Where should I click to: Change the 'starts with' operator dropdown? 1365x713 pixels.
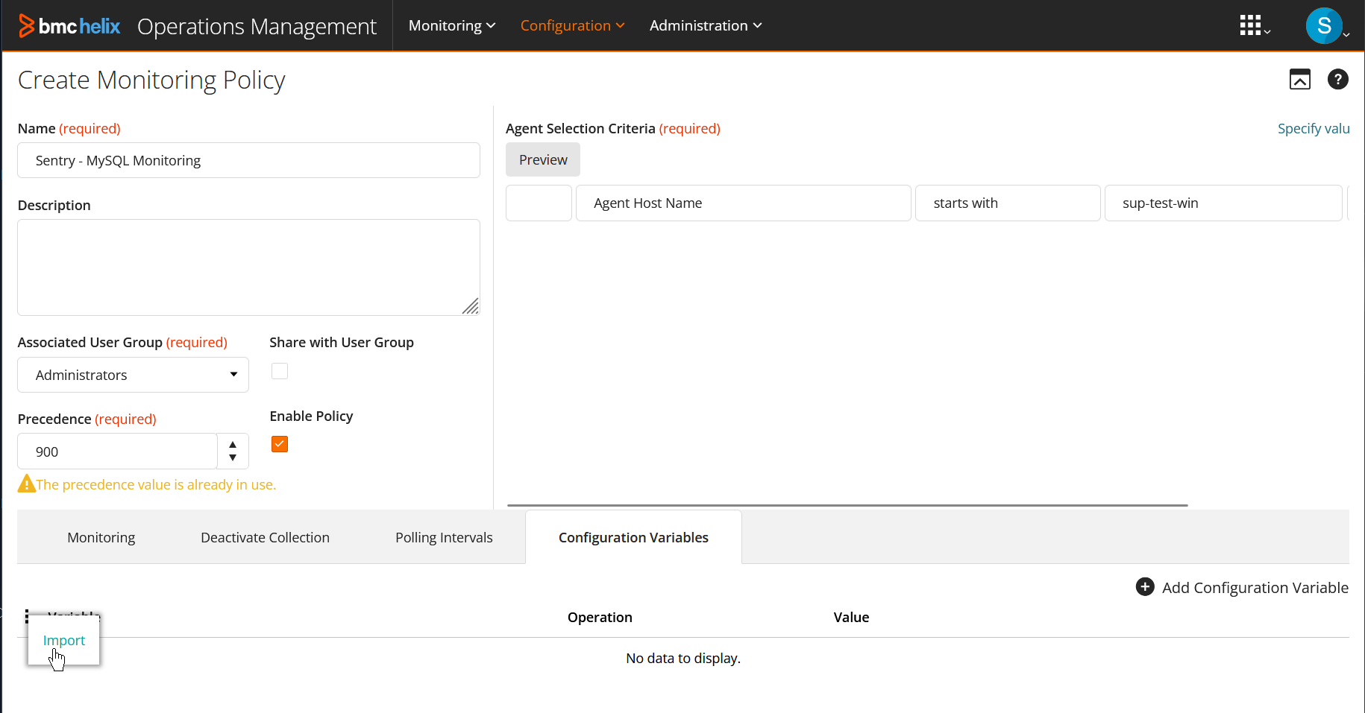[x=1008, y=203]
